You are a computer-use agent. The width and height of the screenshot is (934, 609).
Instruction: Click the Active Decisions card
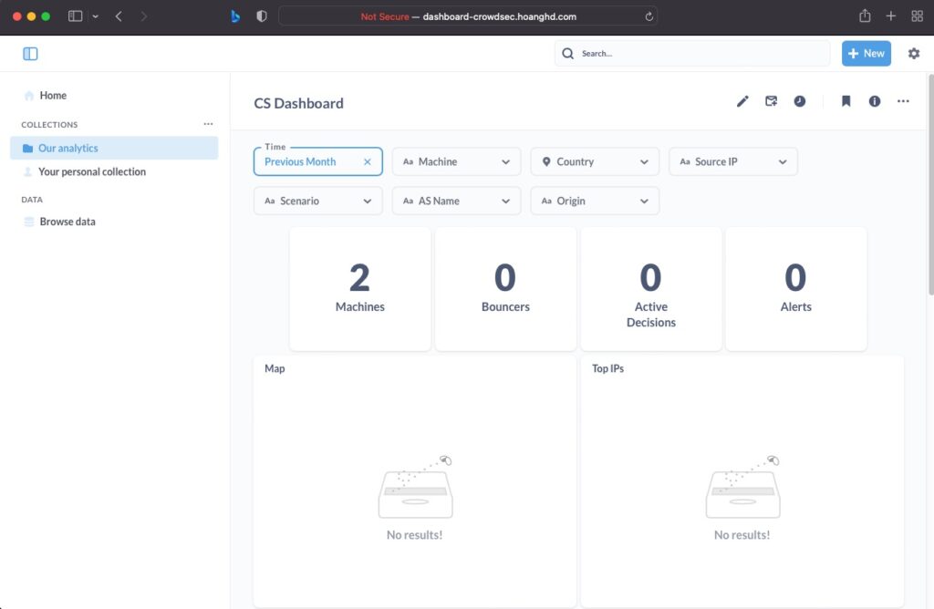(650, 289)
